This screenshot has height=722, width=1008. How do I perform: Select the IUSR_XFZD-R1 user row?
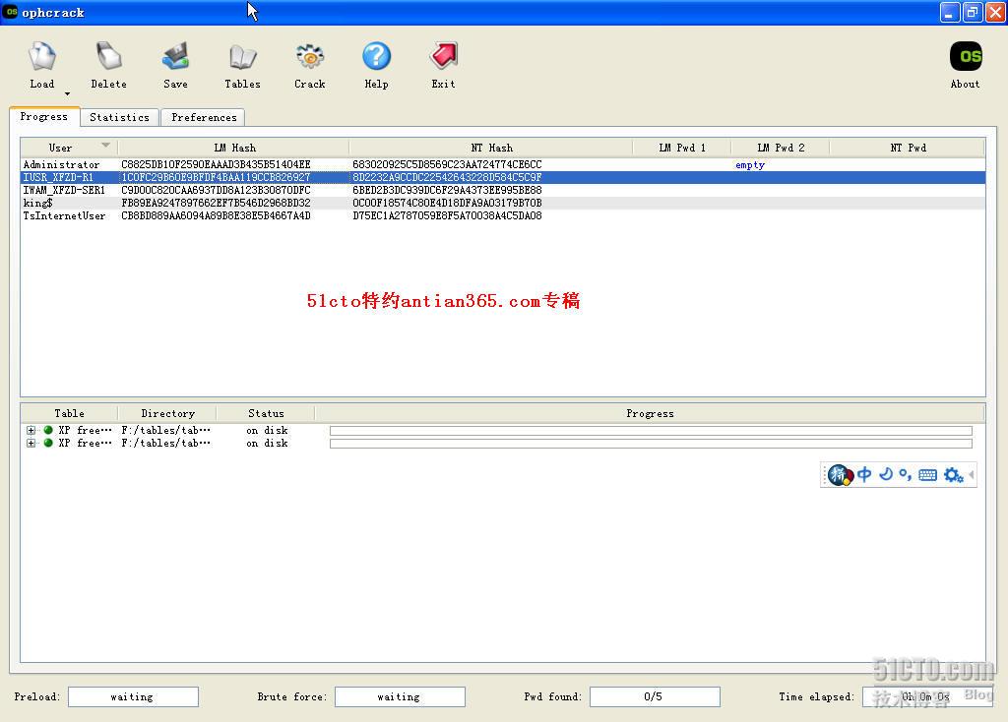point(503,177)
